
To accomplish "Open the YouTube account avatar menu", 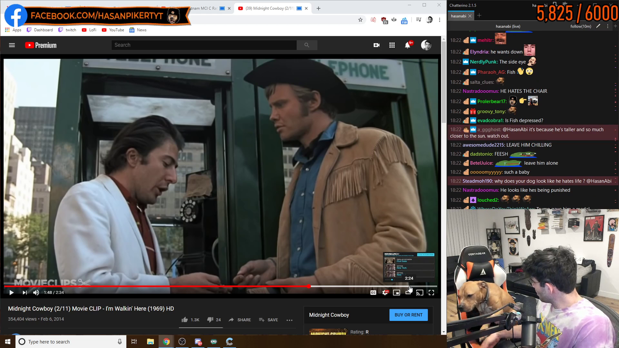I will pos(426,45).
